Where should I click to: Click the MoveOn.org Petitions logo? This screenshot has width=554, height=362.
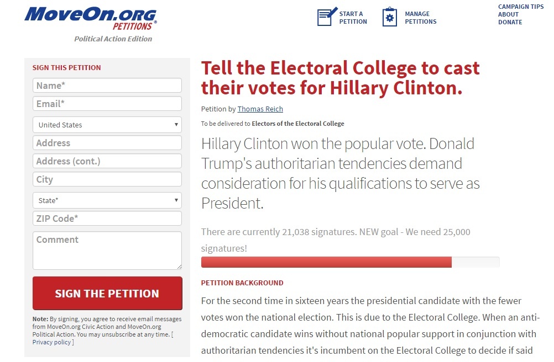pyautogui.click(x=91, y=18)
